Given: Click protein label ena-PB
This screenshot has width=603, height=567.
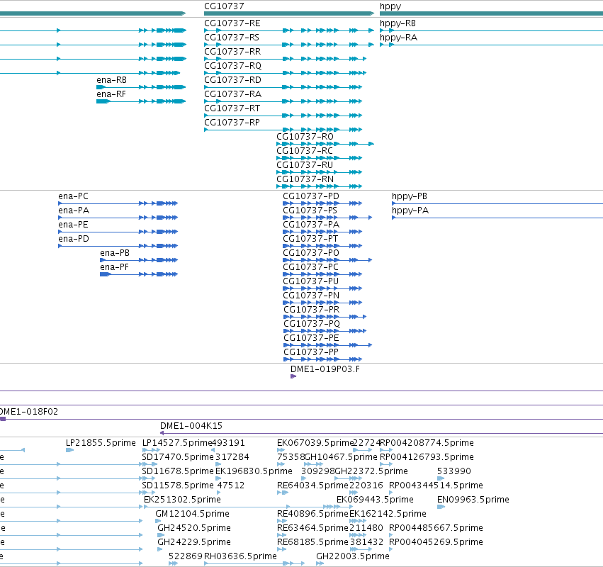Looking at the screenshot, I should coord(115,253).
